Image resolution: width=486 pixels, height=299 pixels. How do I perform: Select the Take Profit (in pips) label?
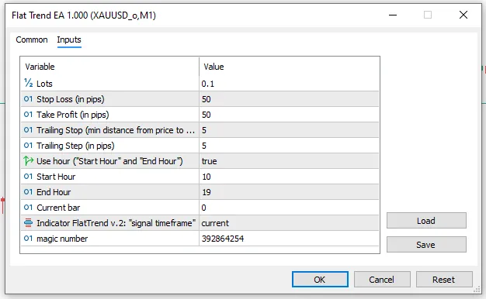coord(73,115)
